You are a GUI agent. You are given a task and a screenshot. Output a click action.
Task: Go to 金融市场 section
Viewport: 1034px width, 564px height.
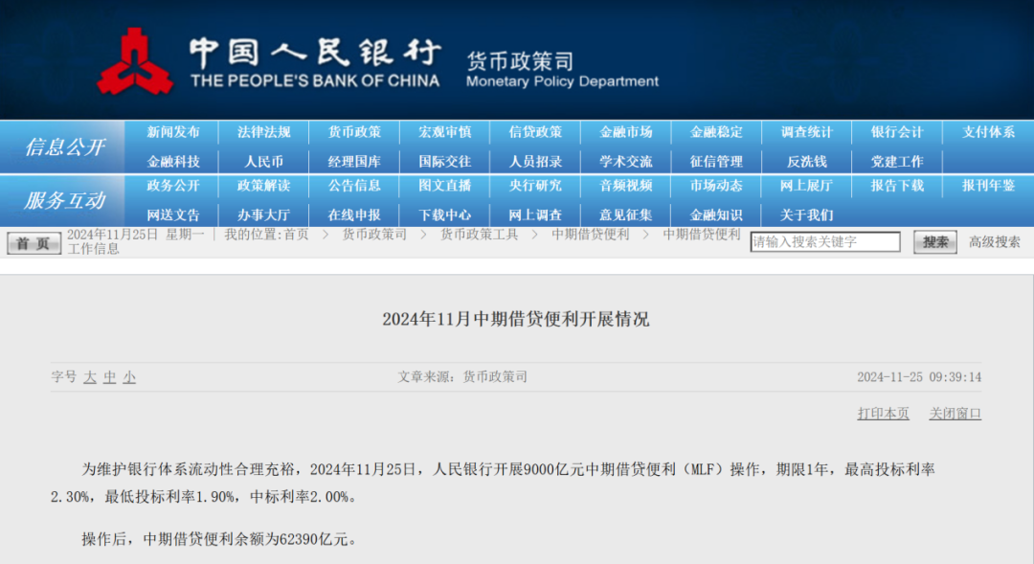pyautogui.click(x=626, y=132)
